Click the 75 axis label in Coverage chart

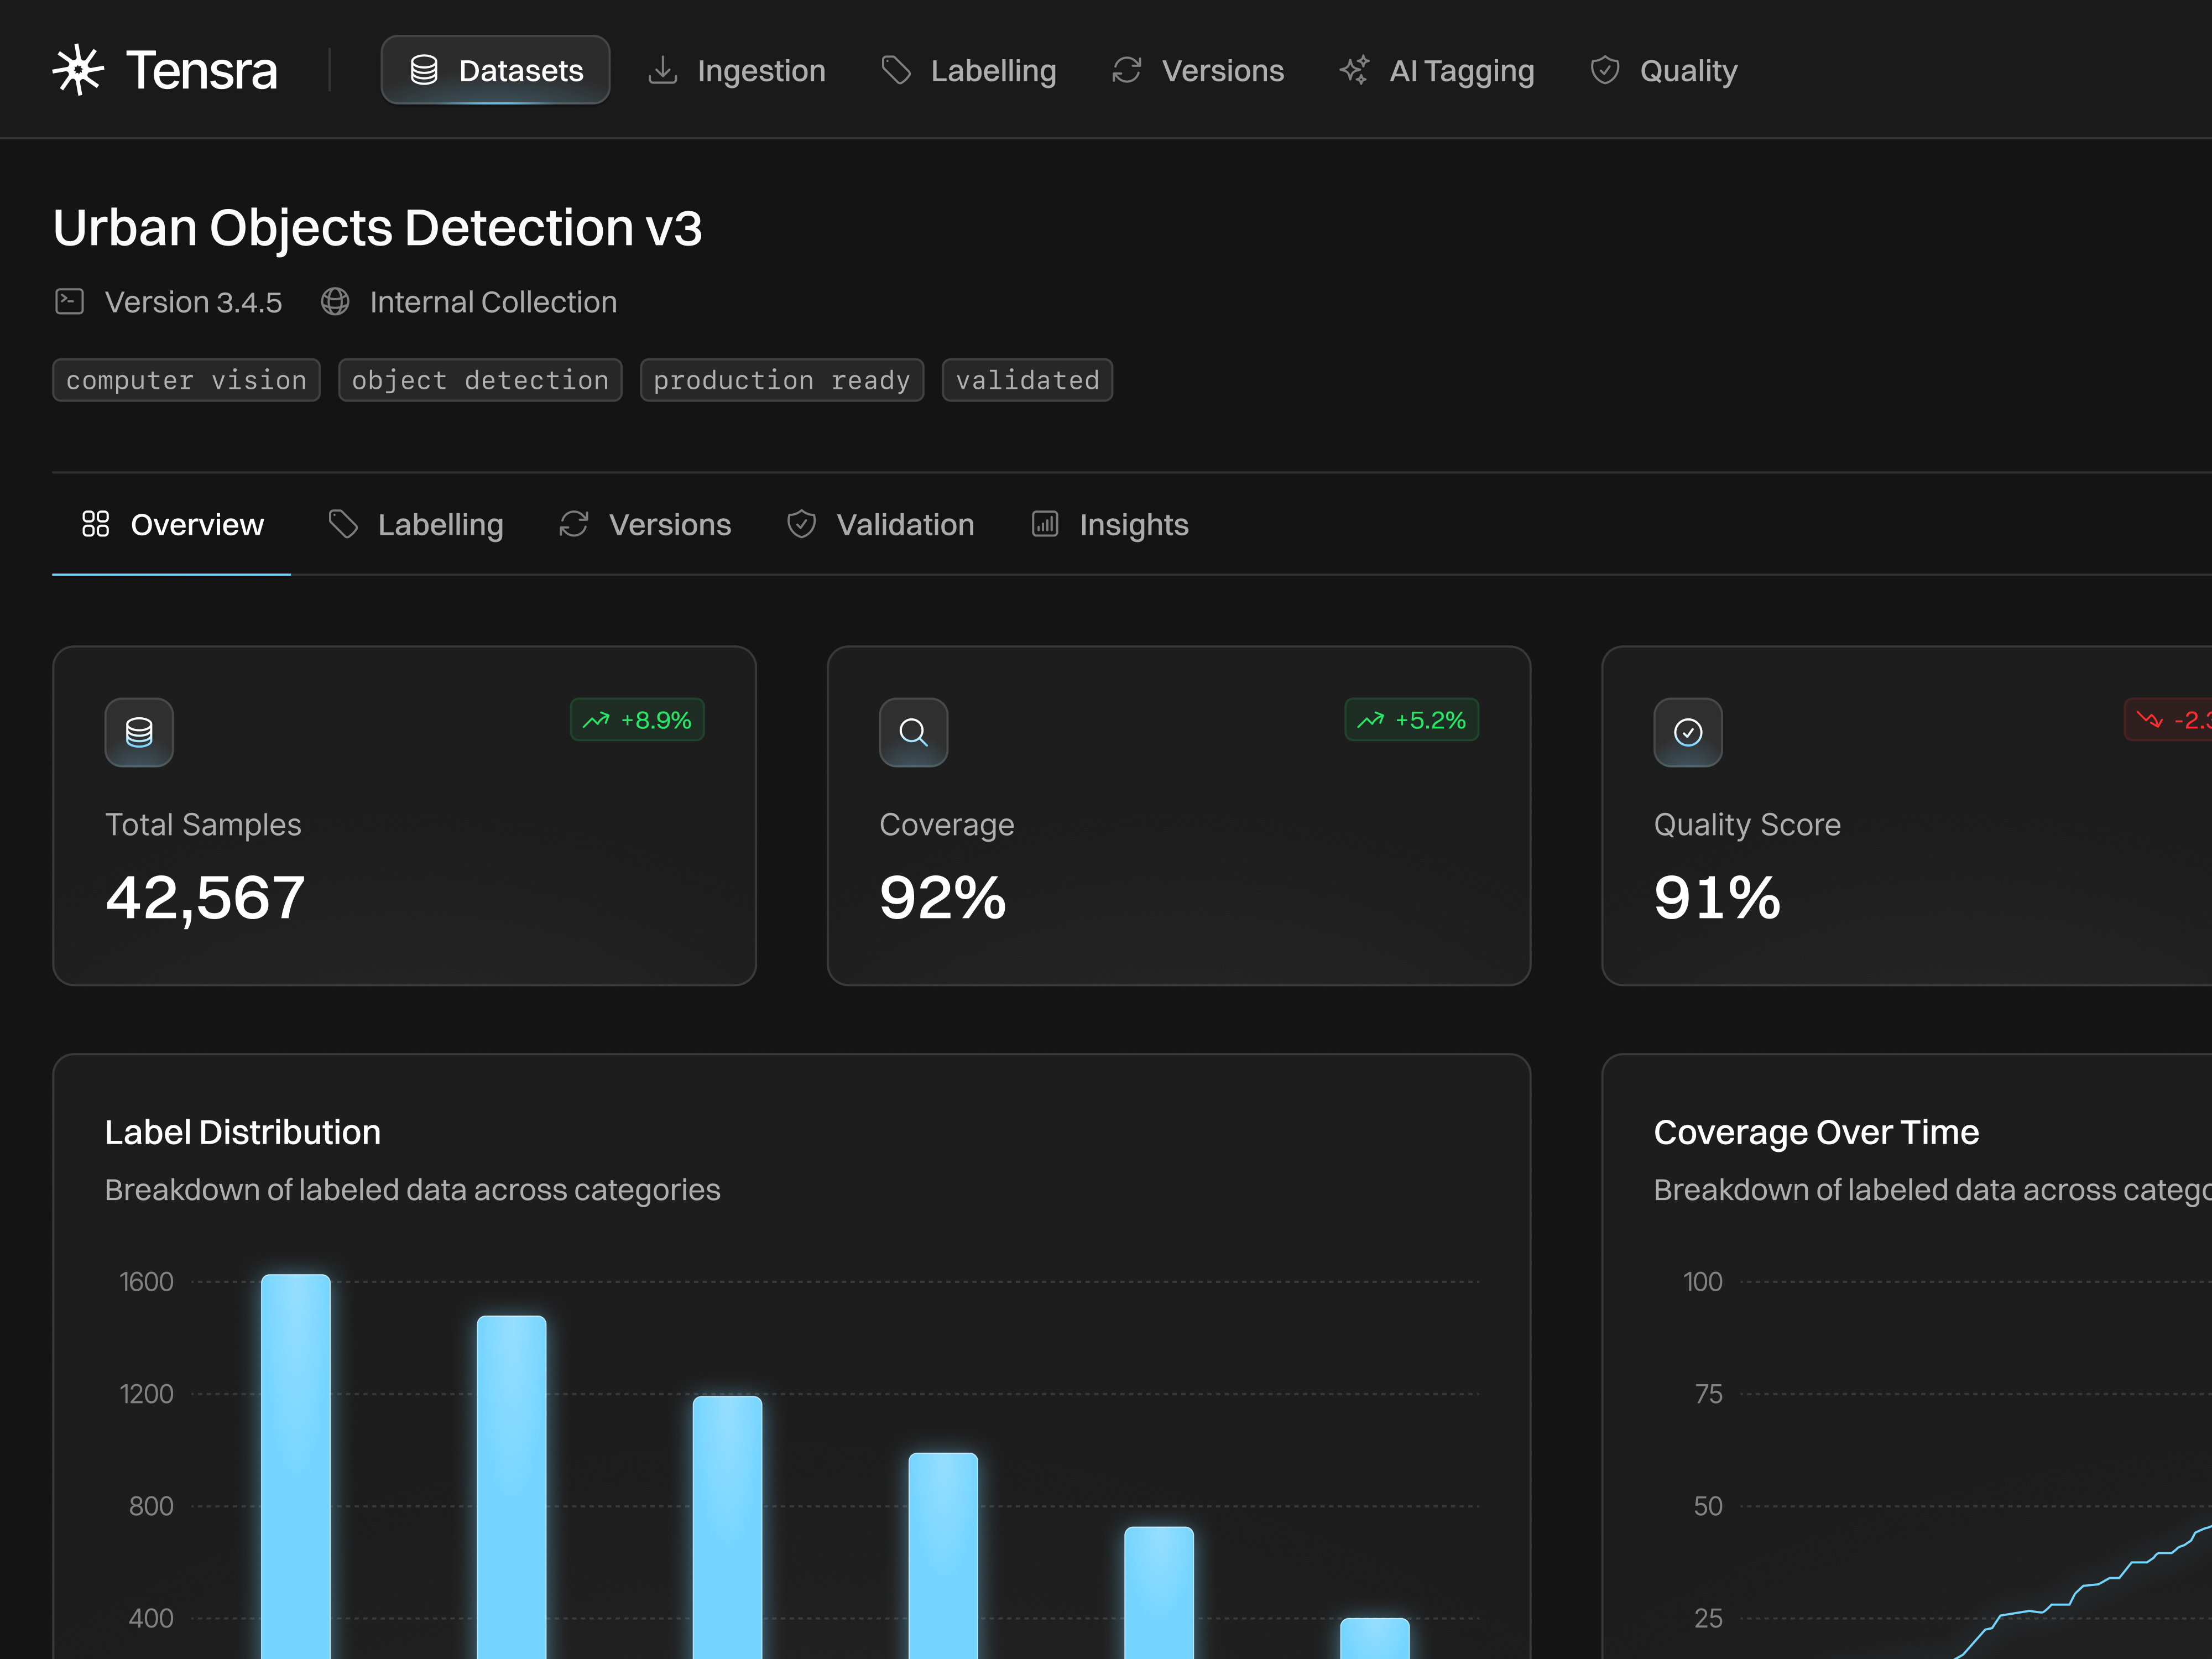[1709, 1394]
